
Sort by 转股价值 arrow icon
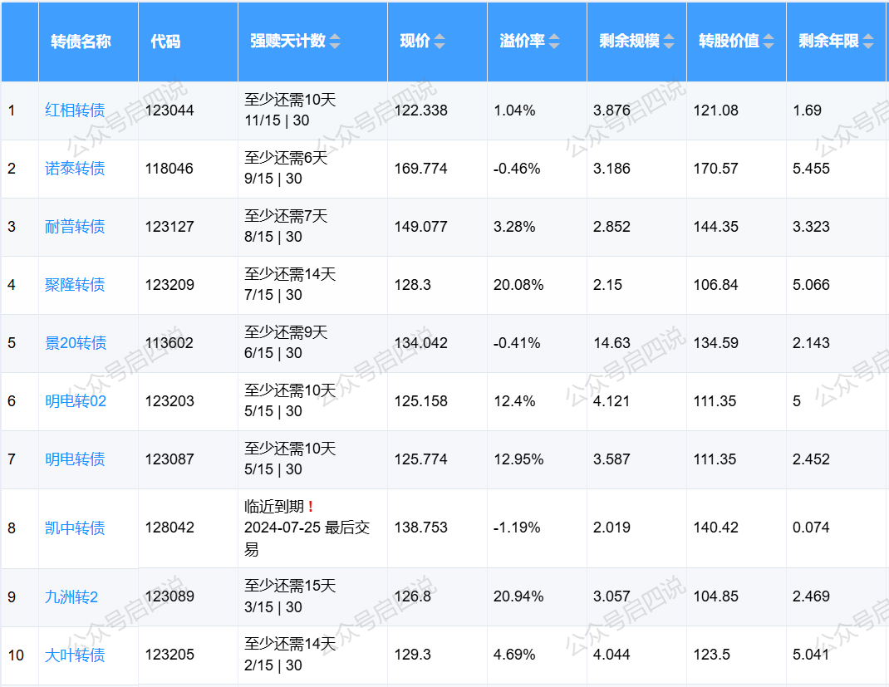(x=769, y=42)
